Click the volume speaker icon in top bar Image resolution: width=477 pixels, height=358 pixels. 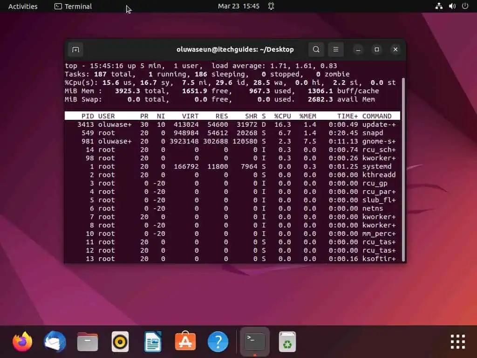click(452, 6)
